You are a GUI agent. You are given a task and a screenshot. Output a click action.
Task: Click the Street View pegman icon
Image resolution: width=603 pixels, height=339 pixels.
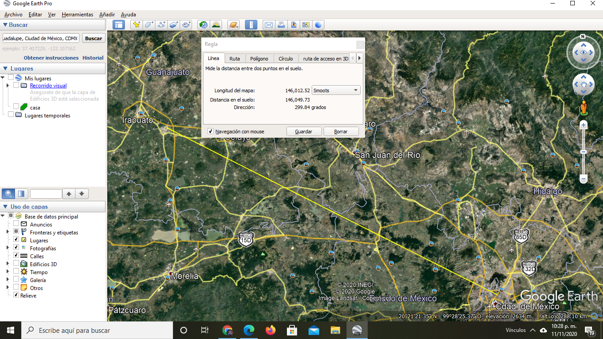tap(584, 108)
